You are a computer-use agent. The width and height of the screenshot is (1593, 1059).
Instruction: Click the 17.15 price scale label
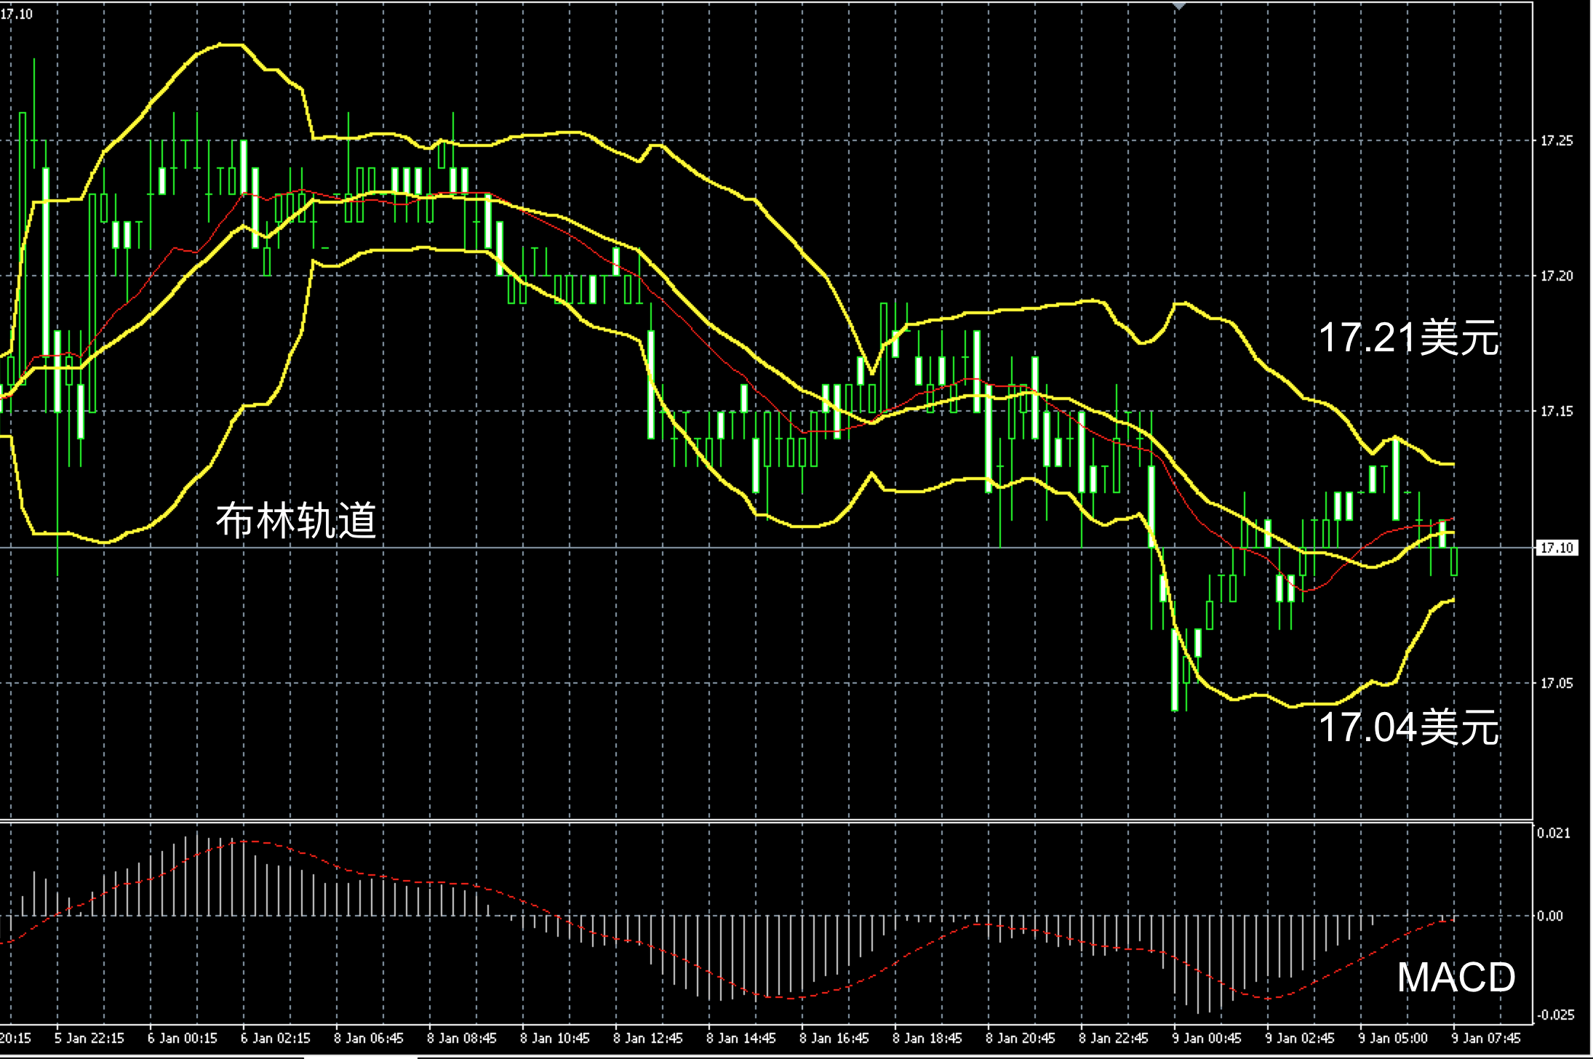pyautogui.click(x=1556, y=412)
